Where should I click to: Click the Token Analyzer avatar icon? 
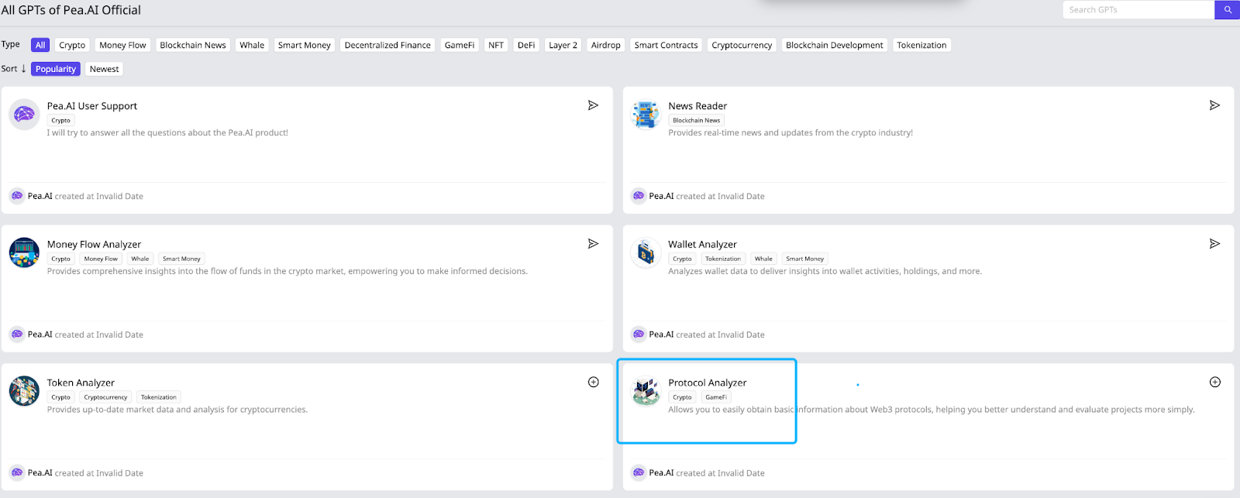click(24, 391)
